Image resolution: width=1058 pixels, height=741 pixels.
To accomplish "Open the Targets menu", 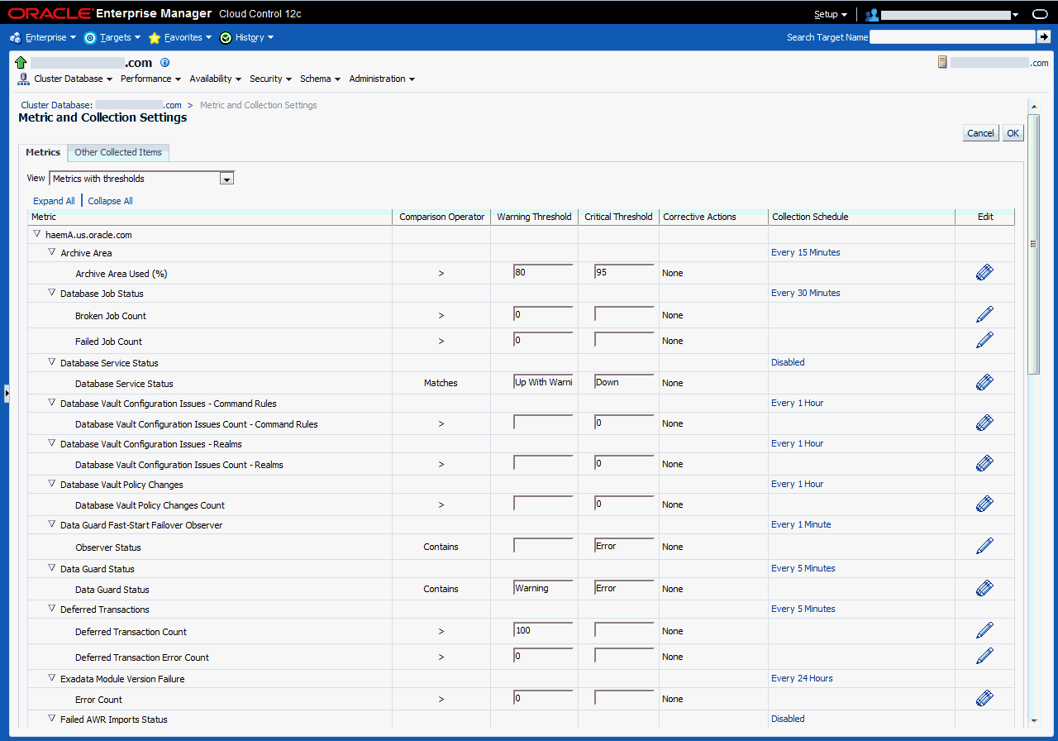I will click(x=112, y=37).
